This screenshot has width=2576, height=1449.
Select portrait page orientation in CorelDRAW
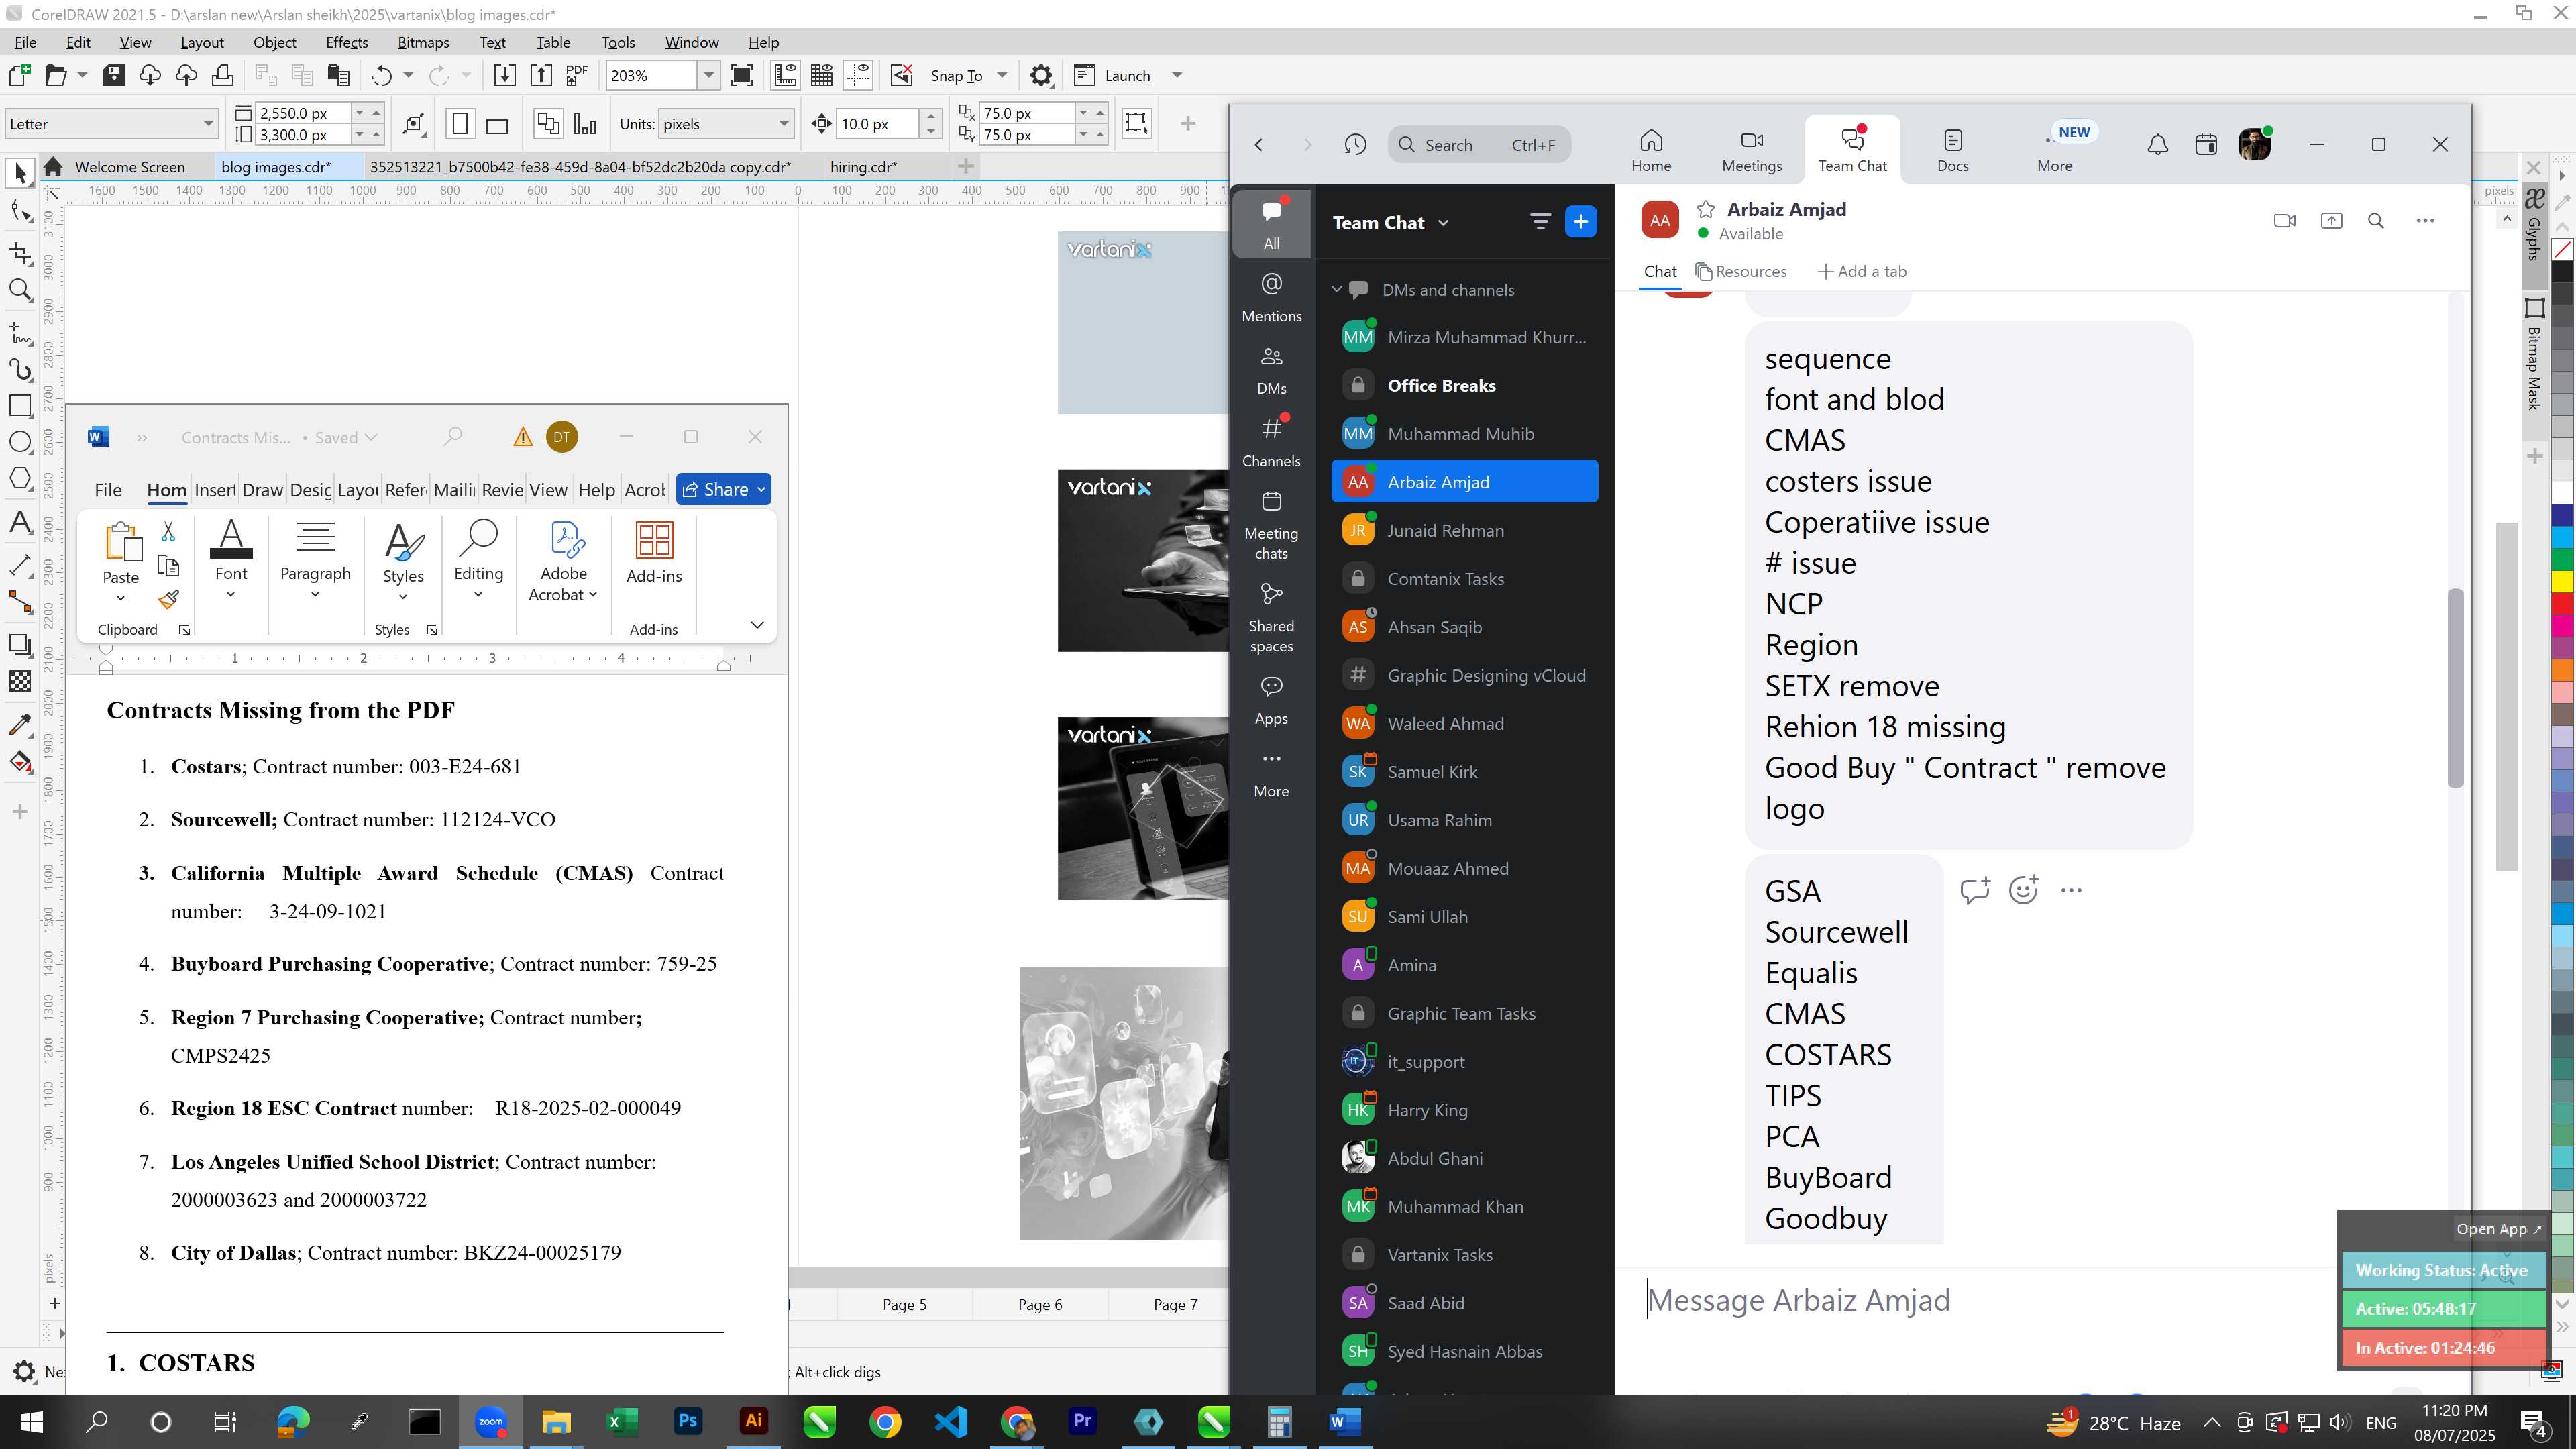click(460, 124)
